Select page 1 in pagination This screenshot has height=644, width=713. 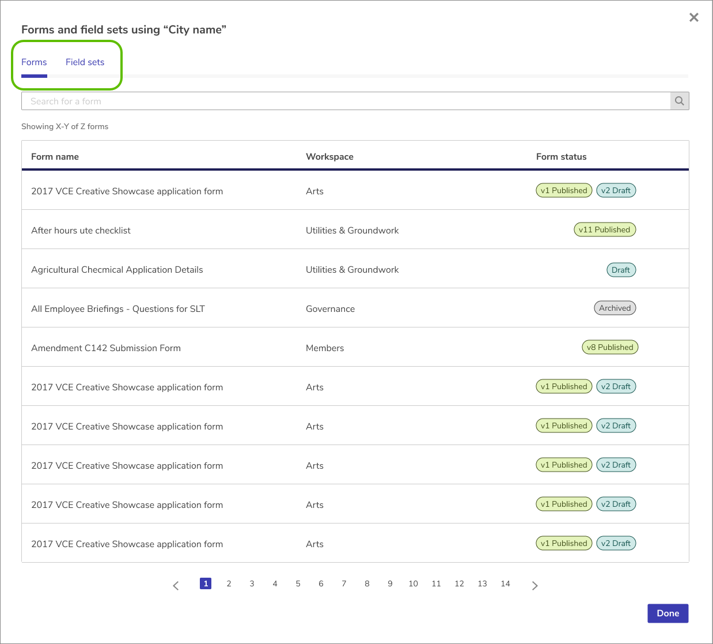coord(206,583)
